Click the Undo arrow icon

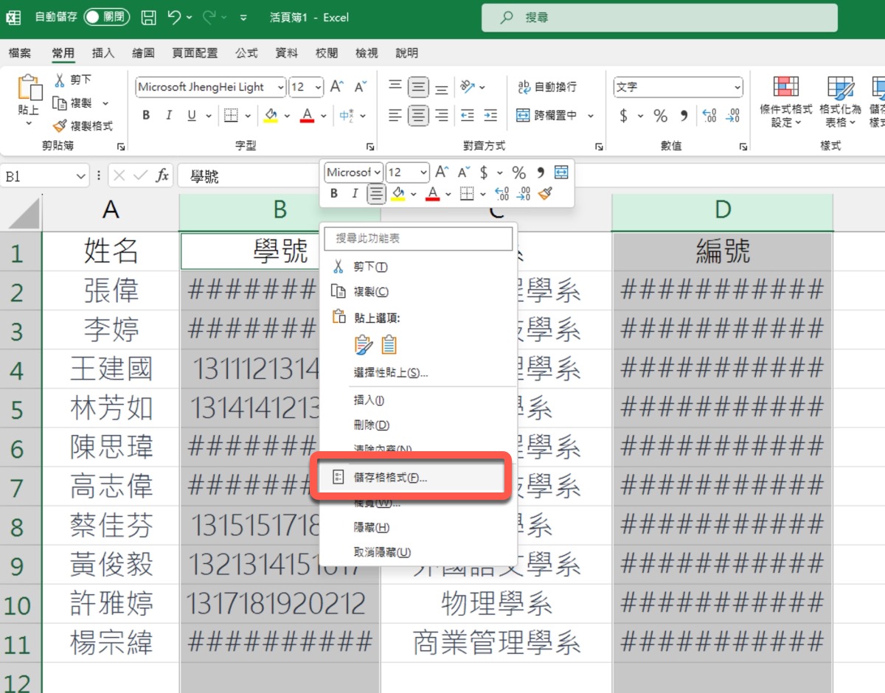tap(175, 17)
